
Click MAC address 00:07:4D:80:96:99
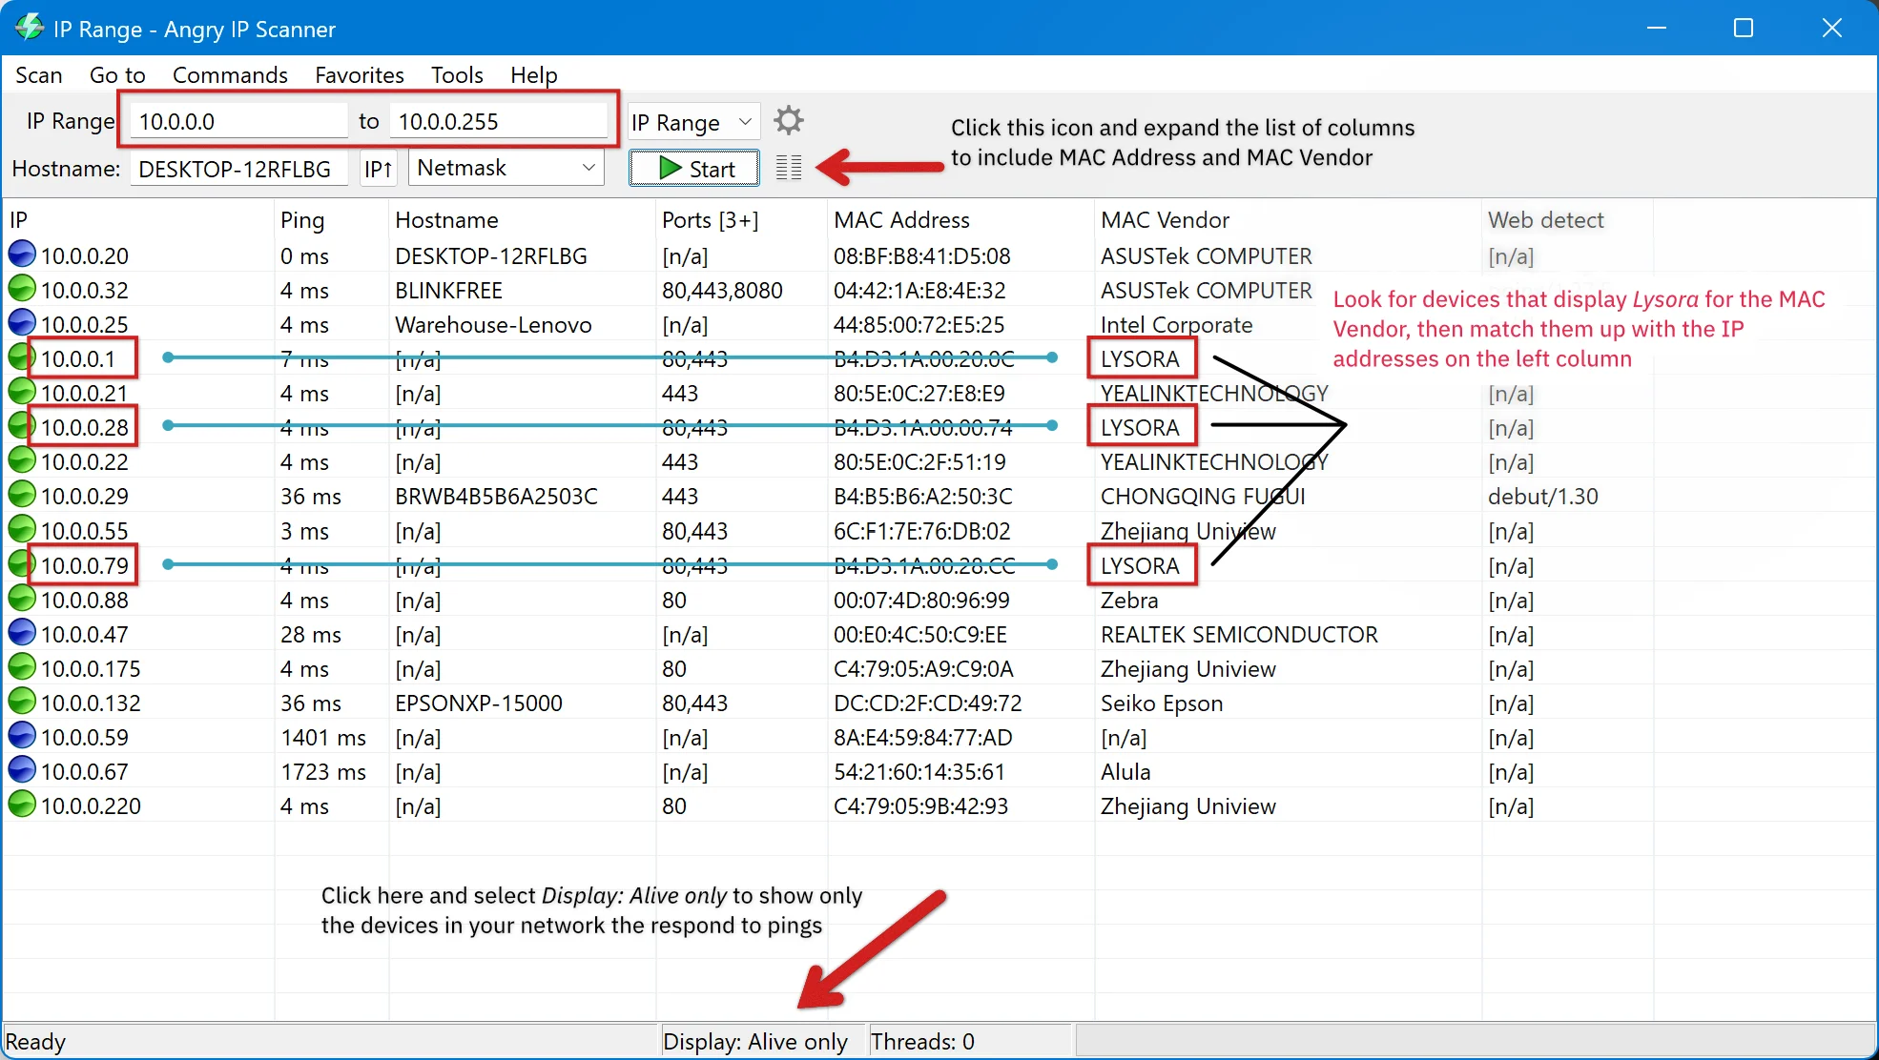pos(921,600)
